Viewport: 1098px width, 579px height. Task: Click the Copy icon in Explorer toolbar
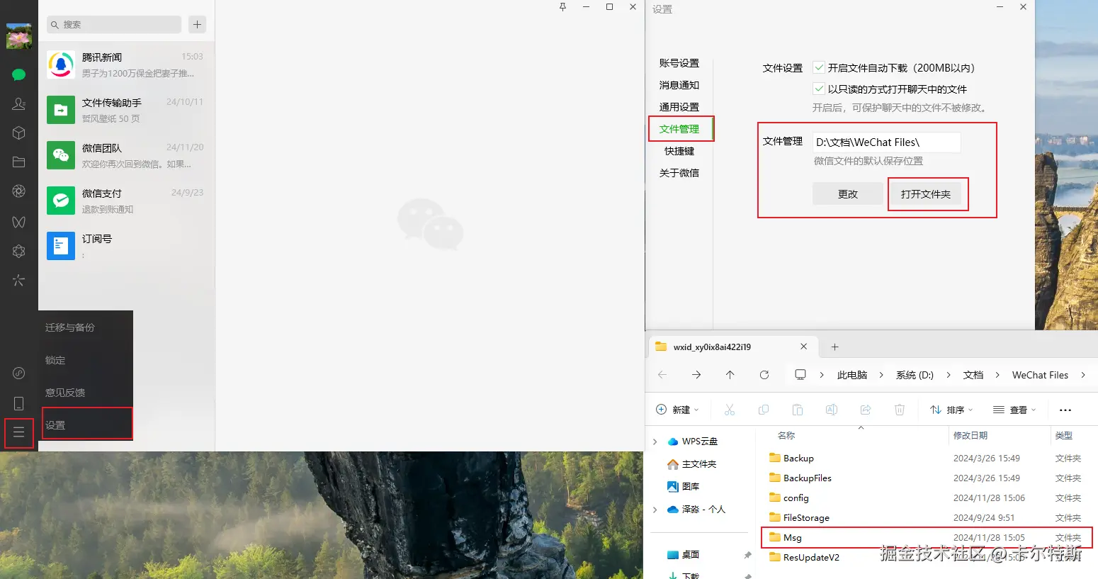point(764,410)
